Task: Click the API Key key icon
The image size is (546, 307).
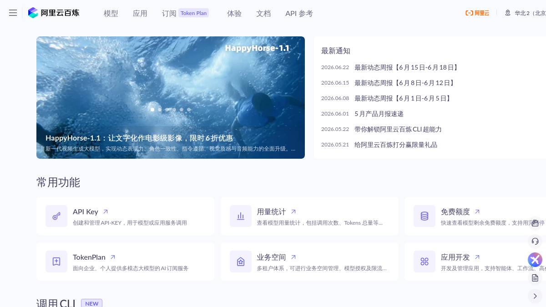Action: [56, 216]
